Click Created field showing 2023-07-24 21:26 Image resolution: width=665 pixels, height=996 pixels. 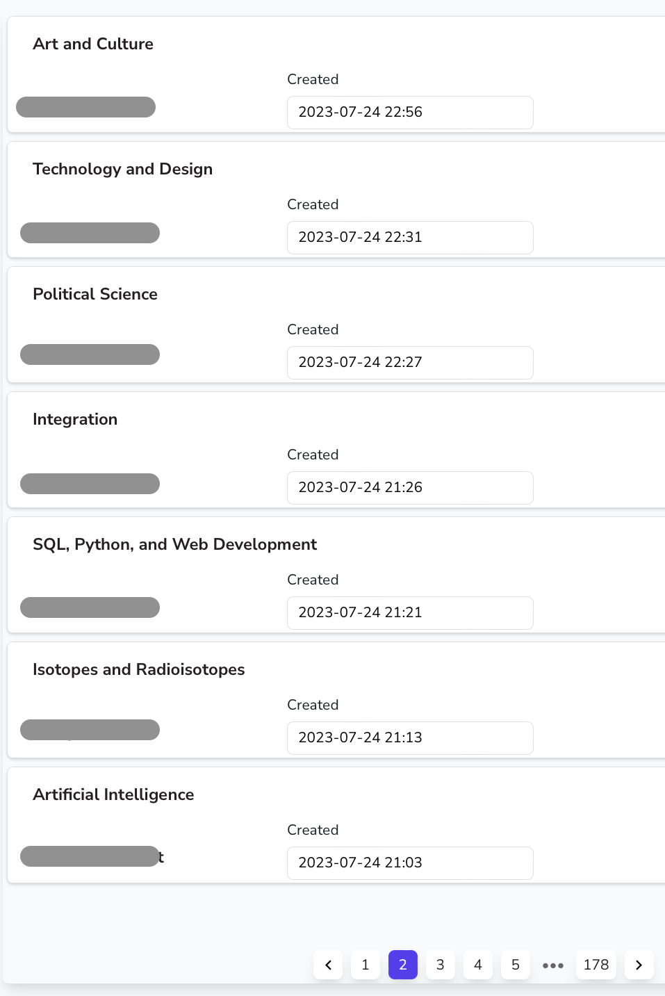click(x=410, y=488)
